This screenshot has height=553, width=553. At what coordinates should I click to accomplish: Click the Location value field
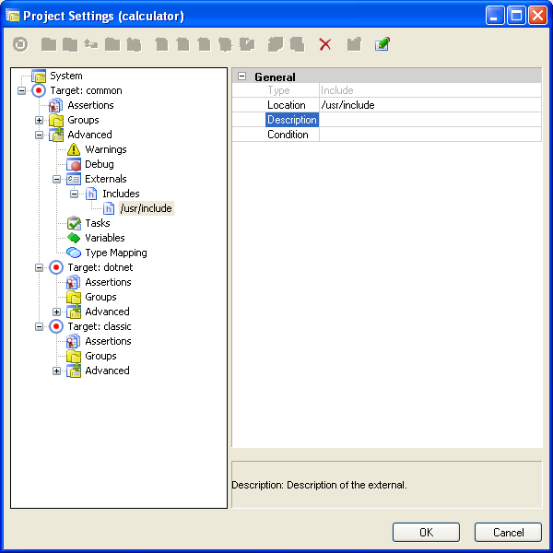(x=429, y=105)
